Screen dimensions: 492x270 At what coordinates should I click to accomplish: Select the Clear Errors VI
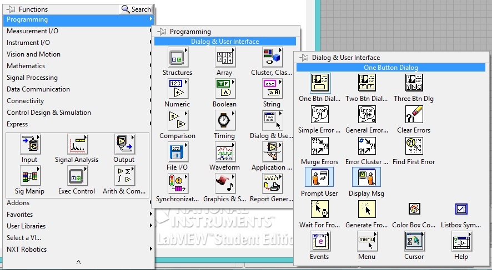(414, 114)
